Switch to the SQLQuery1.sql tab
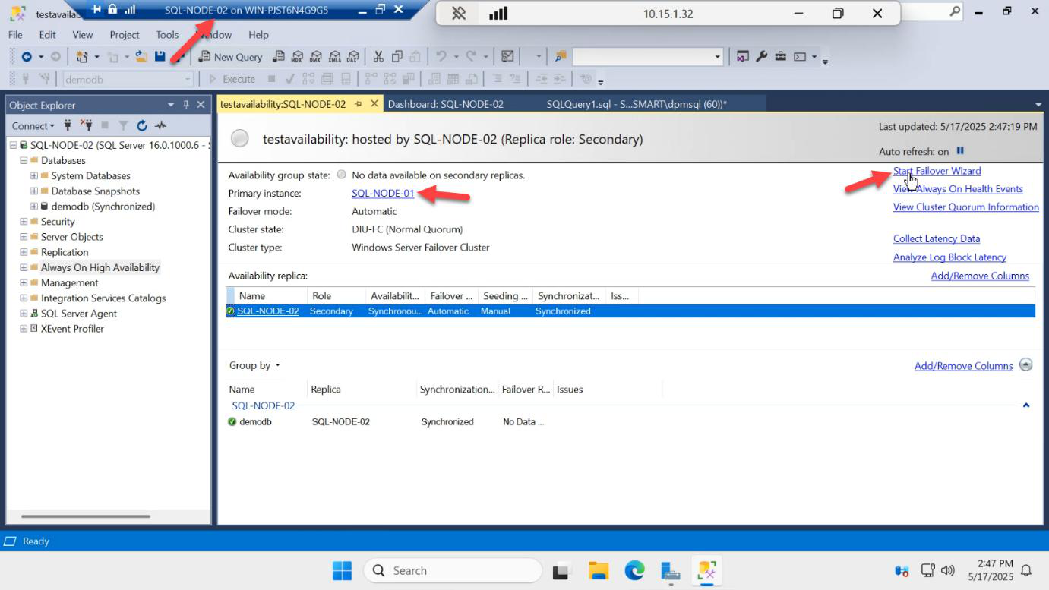Viewport: 1049px width, 590px height. (637, 104)
